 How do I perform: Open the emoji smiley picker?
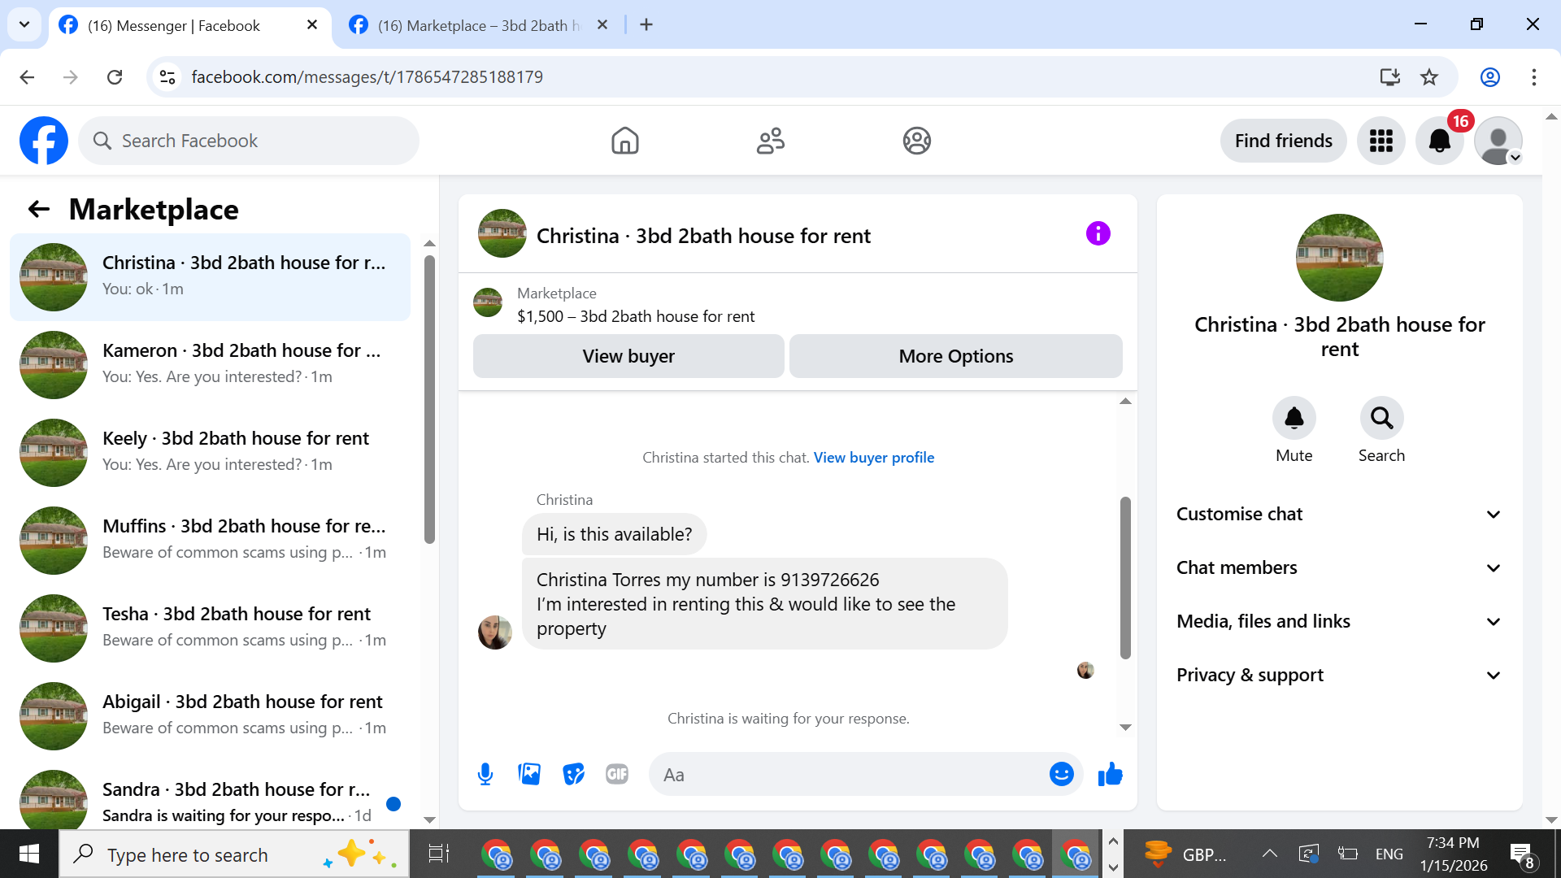pos(1061,774)
